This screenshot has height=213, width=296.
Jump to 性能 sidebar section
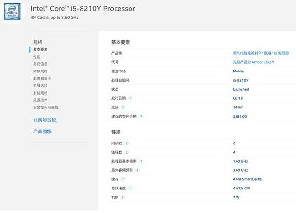pos(36,57)
